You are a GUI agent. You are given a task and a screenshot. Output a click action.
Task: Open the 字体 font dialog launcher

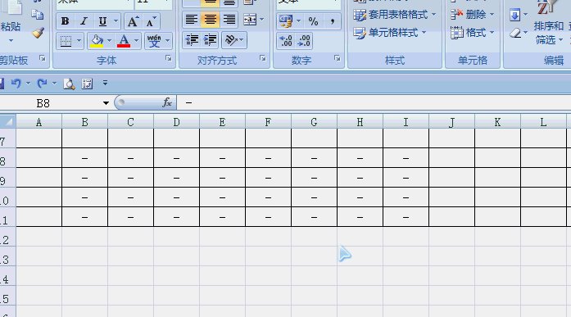(169, 58)
